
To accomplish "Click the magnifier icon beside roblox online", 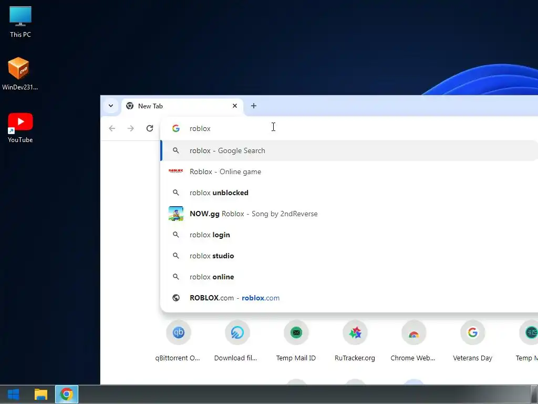I will (175, 277).
